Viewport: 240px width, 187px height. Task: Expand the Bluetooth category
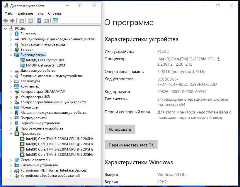[11, 34]
